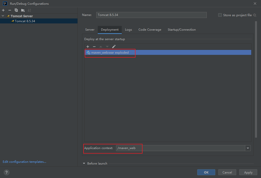Collapse the Tomcat Server tree node
The image size is (261, 178).
tap(3, 16)
